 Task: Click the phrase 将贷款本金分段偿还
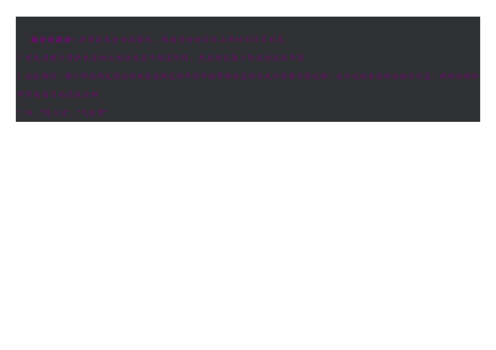coord(116,40)
